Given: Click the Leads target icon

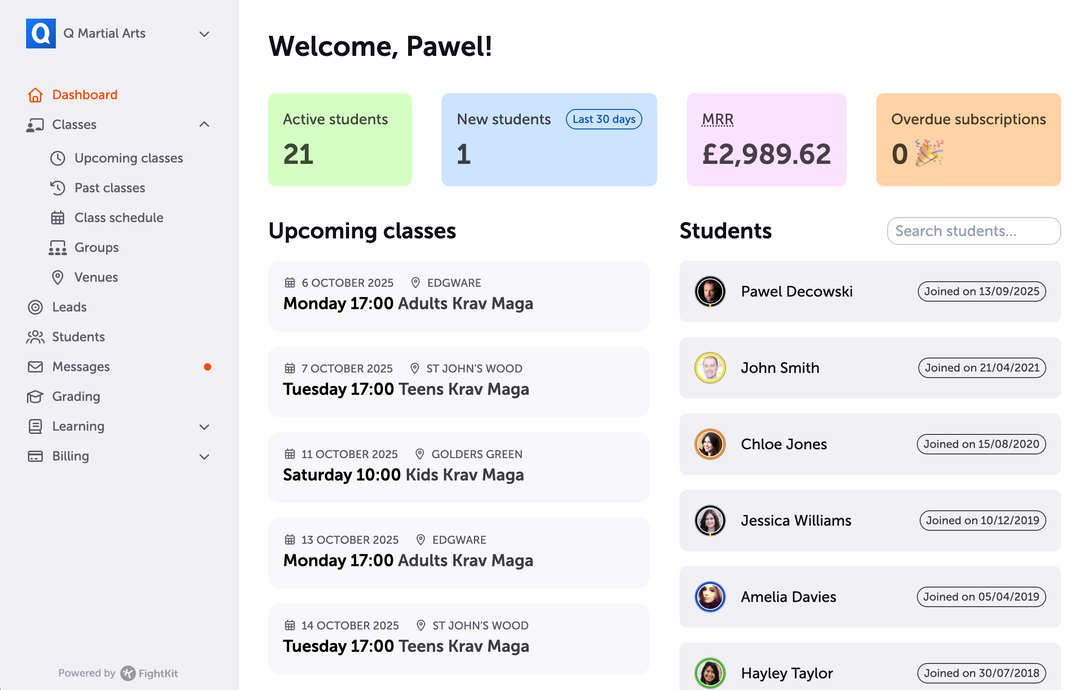Looking at the screenshot, I should tap(35, 307).
